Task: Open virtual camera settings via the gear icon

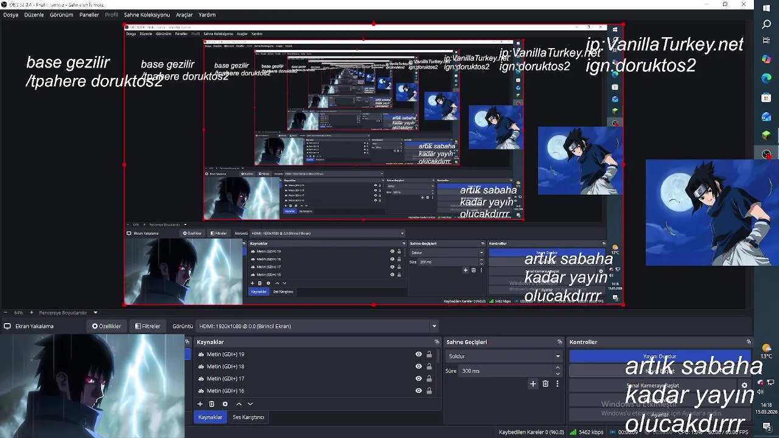Action: (x=744, y=386)
